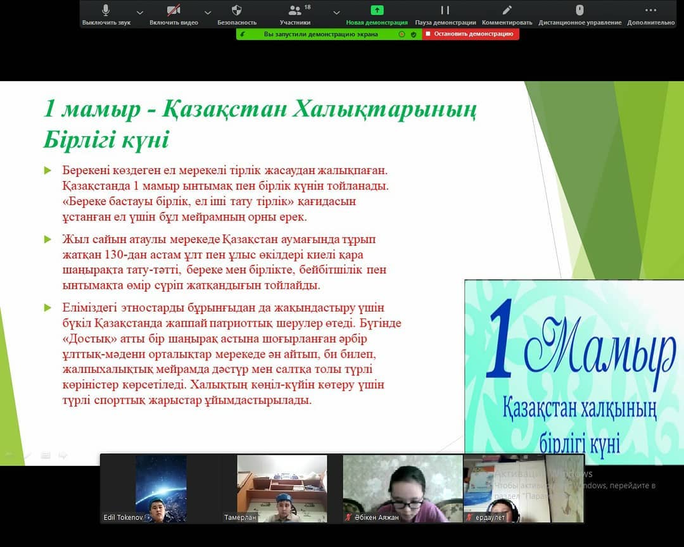The width and height of the screenshot is (684, 547).
Task: Open Дистанционное управление remote control
Action: pyautogui.click(x=579, y=15)
